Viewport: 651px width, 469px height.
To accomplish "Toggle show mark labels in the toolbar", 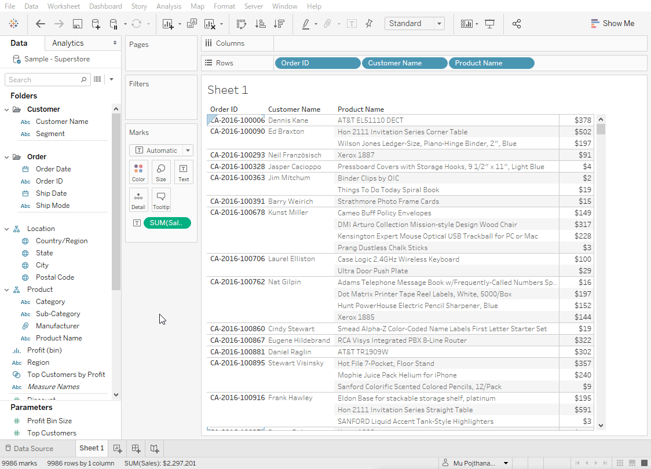I will click(x=352, y=24).
